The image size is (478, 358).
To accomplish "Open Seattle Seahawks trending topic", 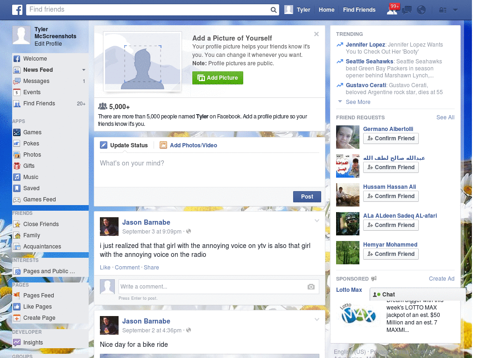I will 370,62.
